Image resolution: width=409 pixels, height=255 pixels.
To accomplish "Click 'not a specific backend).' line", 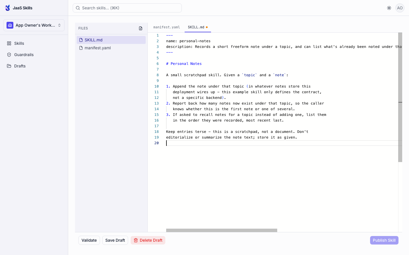I will pyautogui.click(x=199, y=98).
